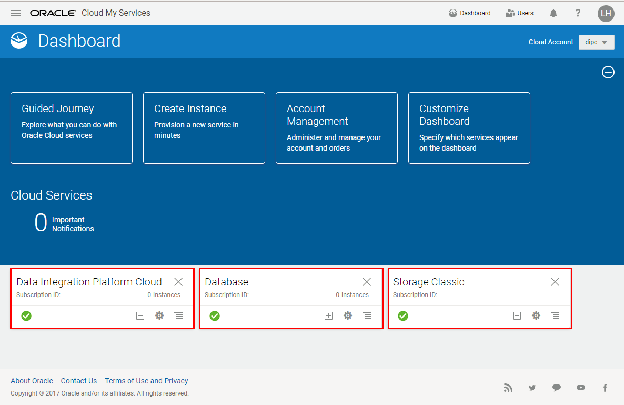This screenshot has width=624, height=405.
Task: Go to Dashboard in top navigation
Action: (469, 13)
